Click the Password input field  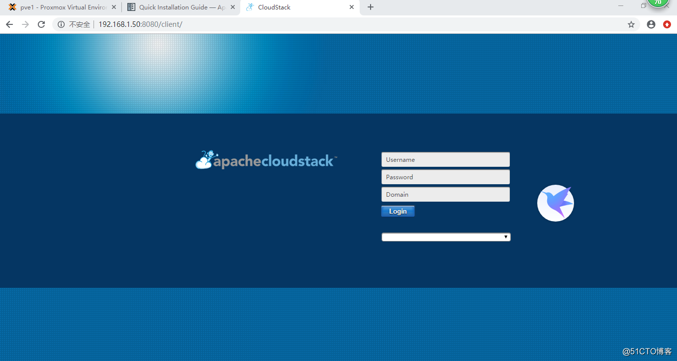tap(445, 177)
